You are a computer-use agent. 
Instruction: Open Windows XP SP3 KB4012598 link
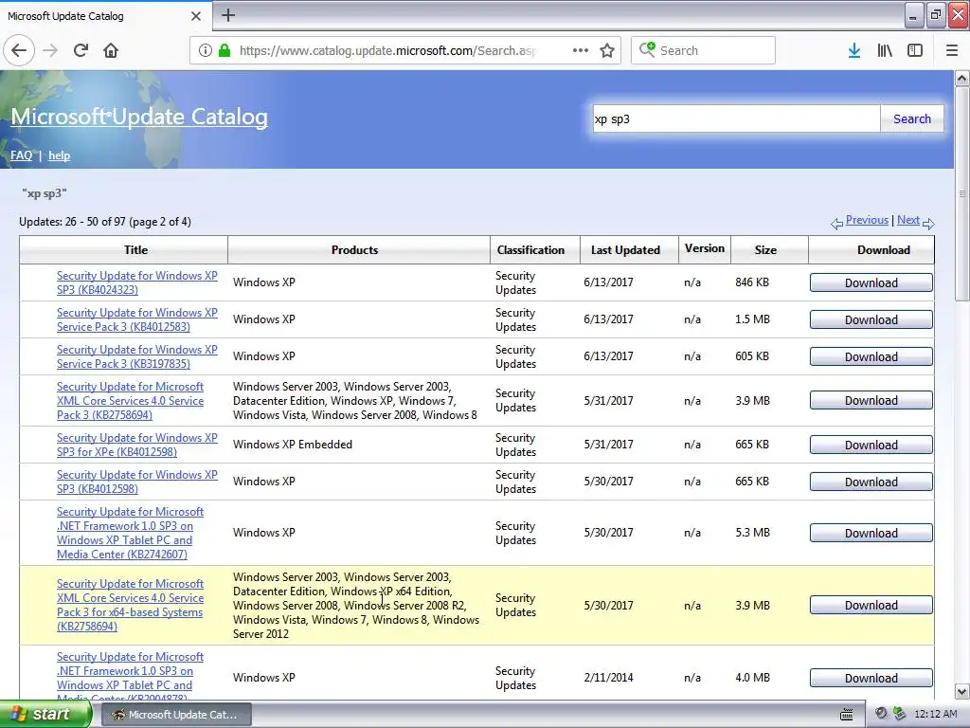click(x=137, y=482)
